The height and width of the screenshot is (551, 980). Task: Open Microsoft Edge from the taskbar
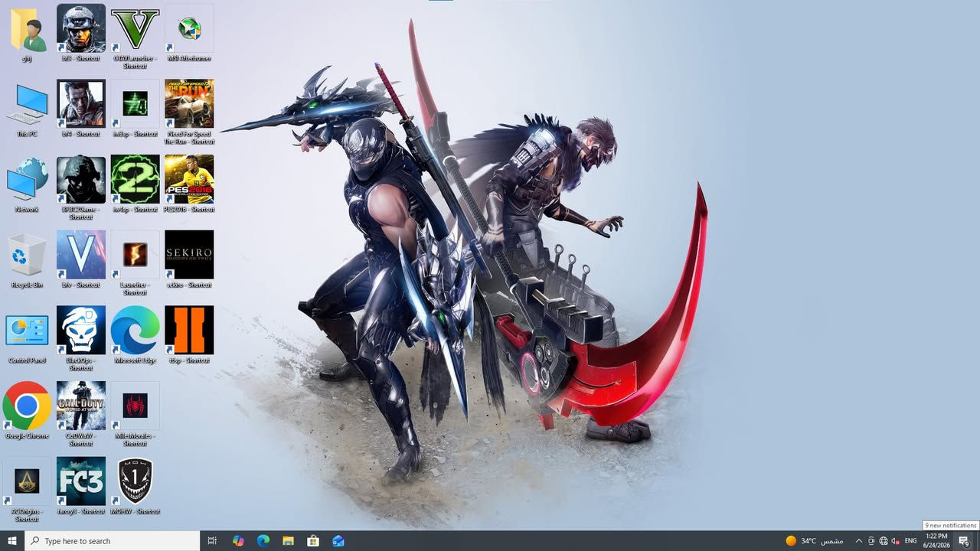(263, 541)
